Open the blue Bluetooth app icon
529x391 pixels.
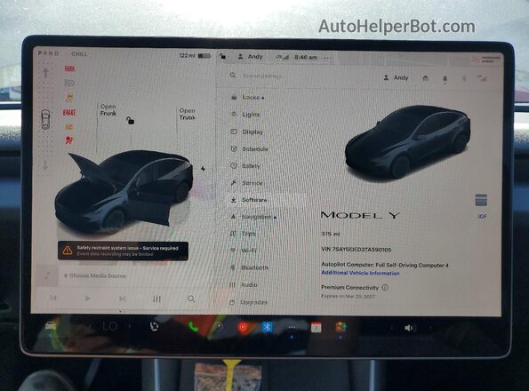tap(268, 327)
